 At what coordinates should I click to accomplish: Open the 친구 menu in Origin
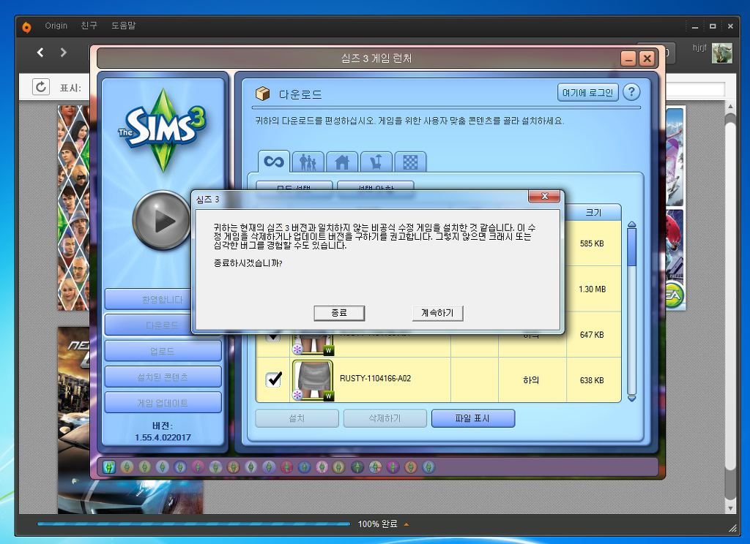(89, 26)
